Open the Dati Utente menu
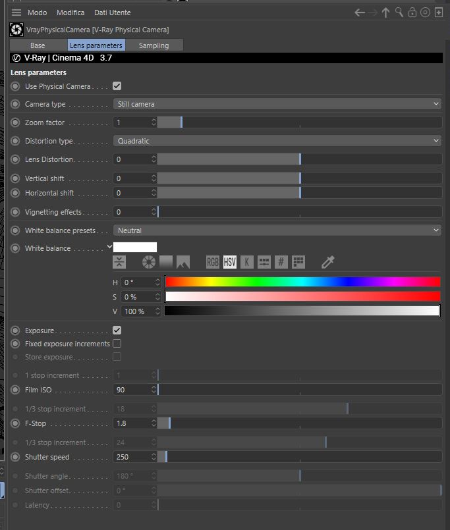The height and width of the screenshot is (530, 450). [x=112, y=13]
